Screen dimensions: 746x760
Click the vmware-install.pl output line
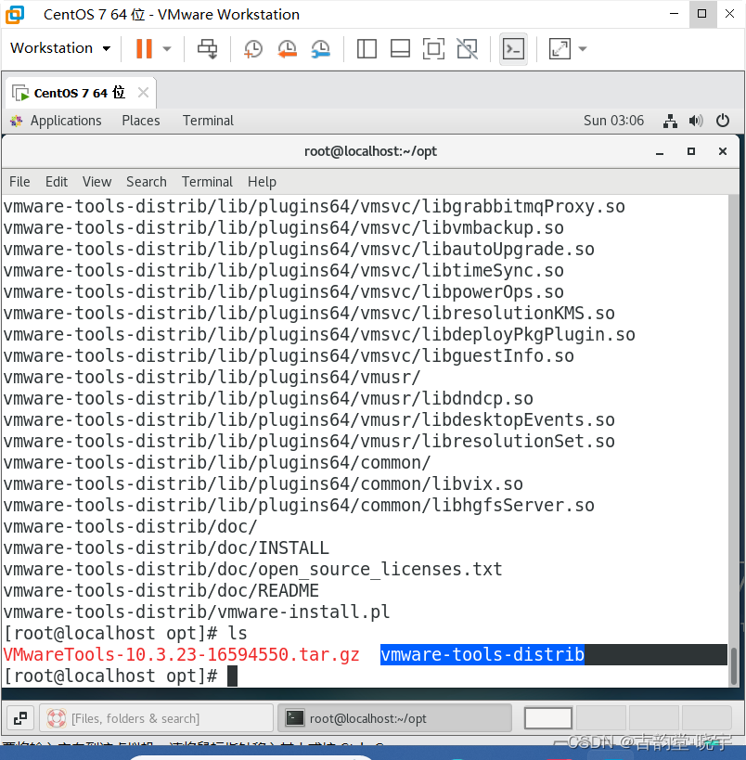coord(197,612)
